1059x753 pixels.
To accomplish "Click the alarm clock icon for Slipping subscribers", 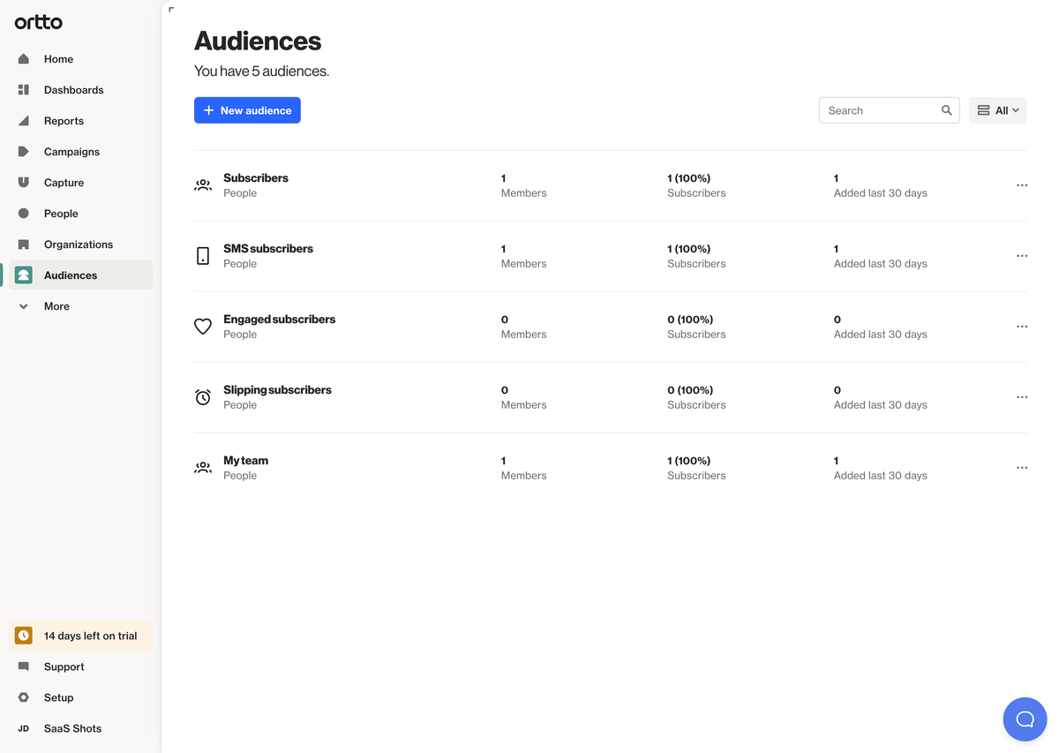I will pos(203,397).
